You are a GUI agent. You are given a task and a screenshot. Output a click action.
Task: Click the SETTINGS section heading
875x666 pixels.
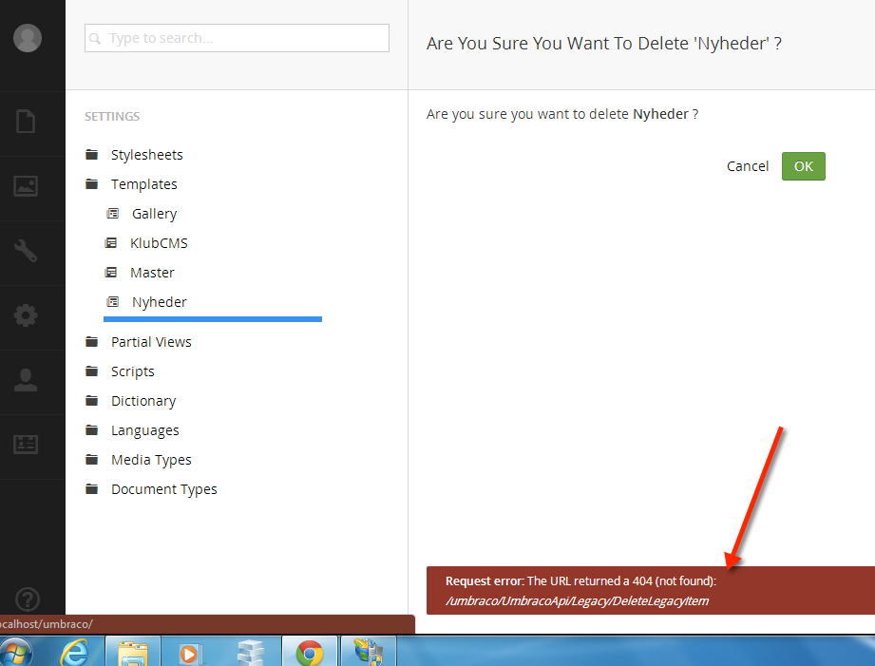pyautogui.click(x=112, y=116)
